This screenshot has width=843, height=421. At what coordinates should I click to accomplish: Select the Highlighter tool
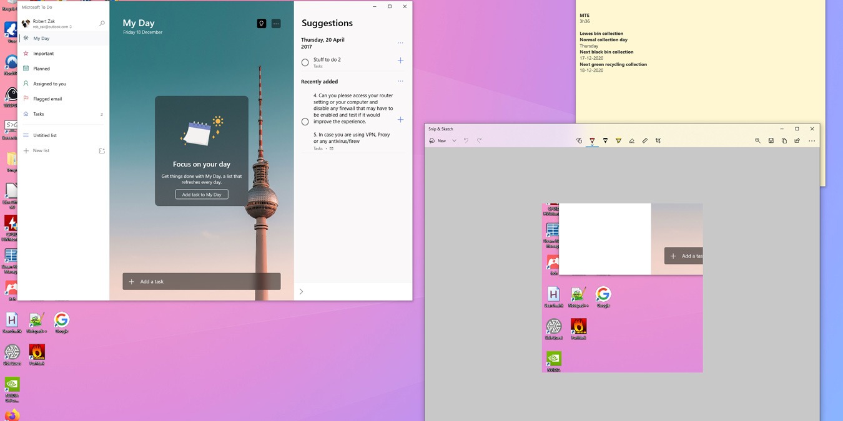click(618, 140)
